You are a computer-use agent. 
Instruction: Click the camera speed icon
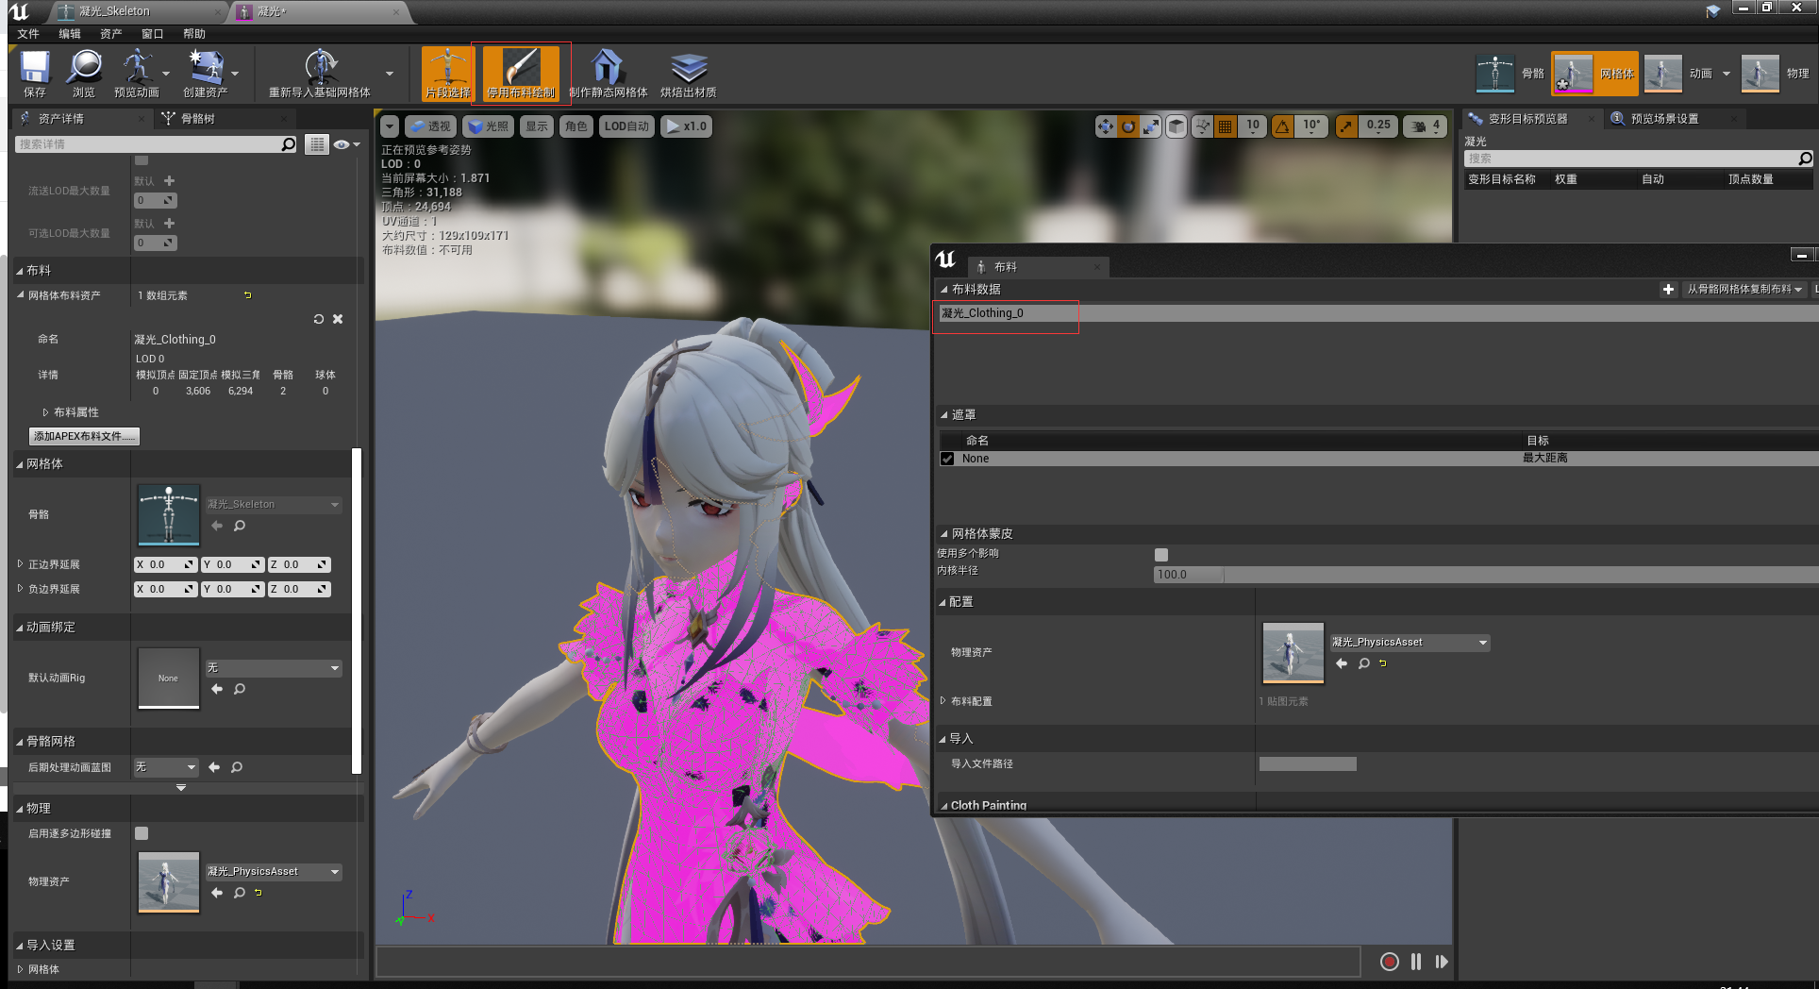click(x=1418, y=126)
